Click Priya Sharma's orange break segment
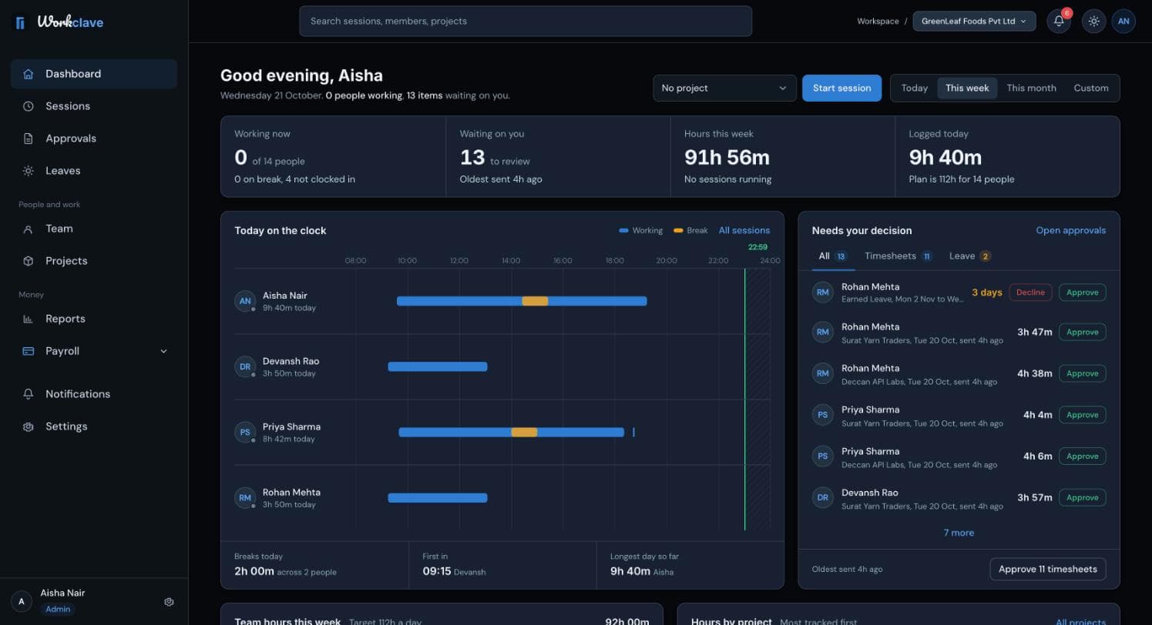 click(x=524, y=432)
